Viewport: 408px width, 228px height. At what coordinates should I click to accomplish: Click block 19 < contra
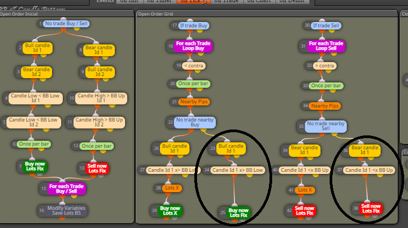pos(194,66)
